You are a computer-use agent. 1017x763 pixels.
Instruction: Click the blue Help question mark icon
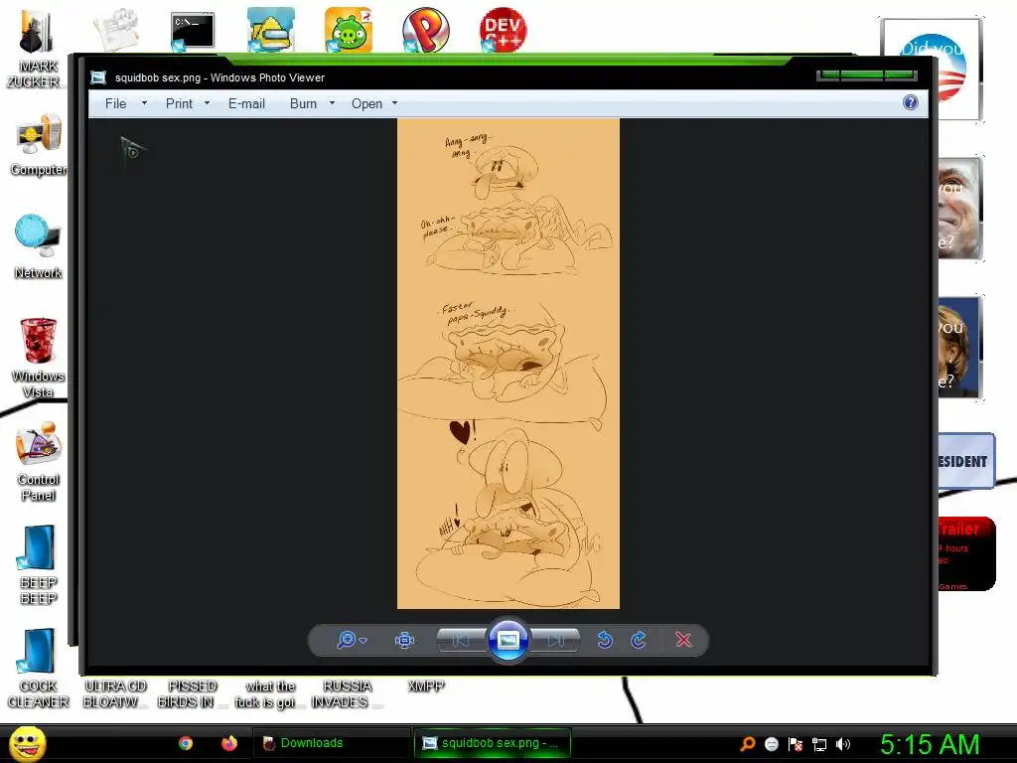[911, 102]
